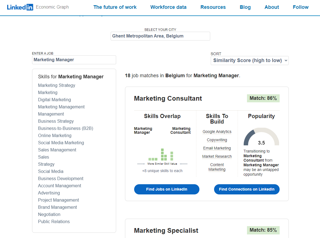Click Find Jobs on LinkedIn button
The image size is (320, 238).
click(x=166, y=189)
